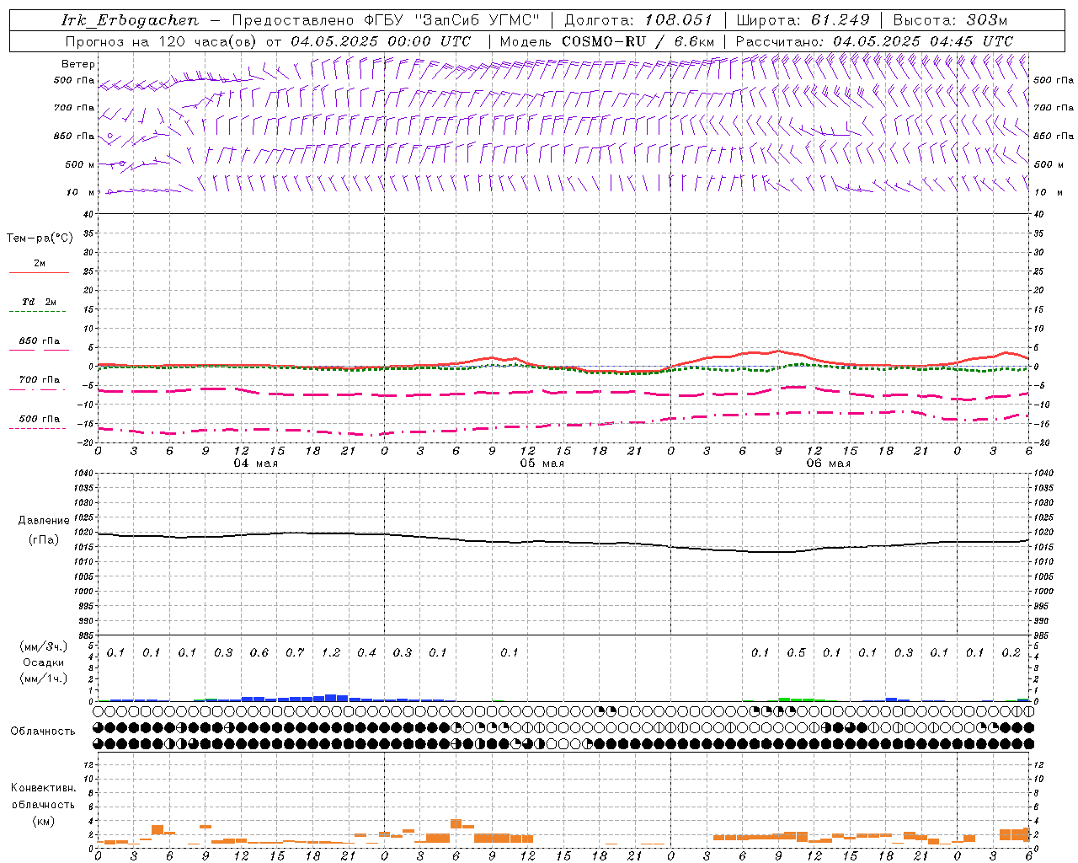Click the 'Высота: 303м' altitude label

click(950, 20)
